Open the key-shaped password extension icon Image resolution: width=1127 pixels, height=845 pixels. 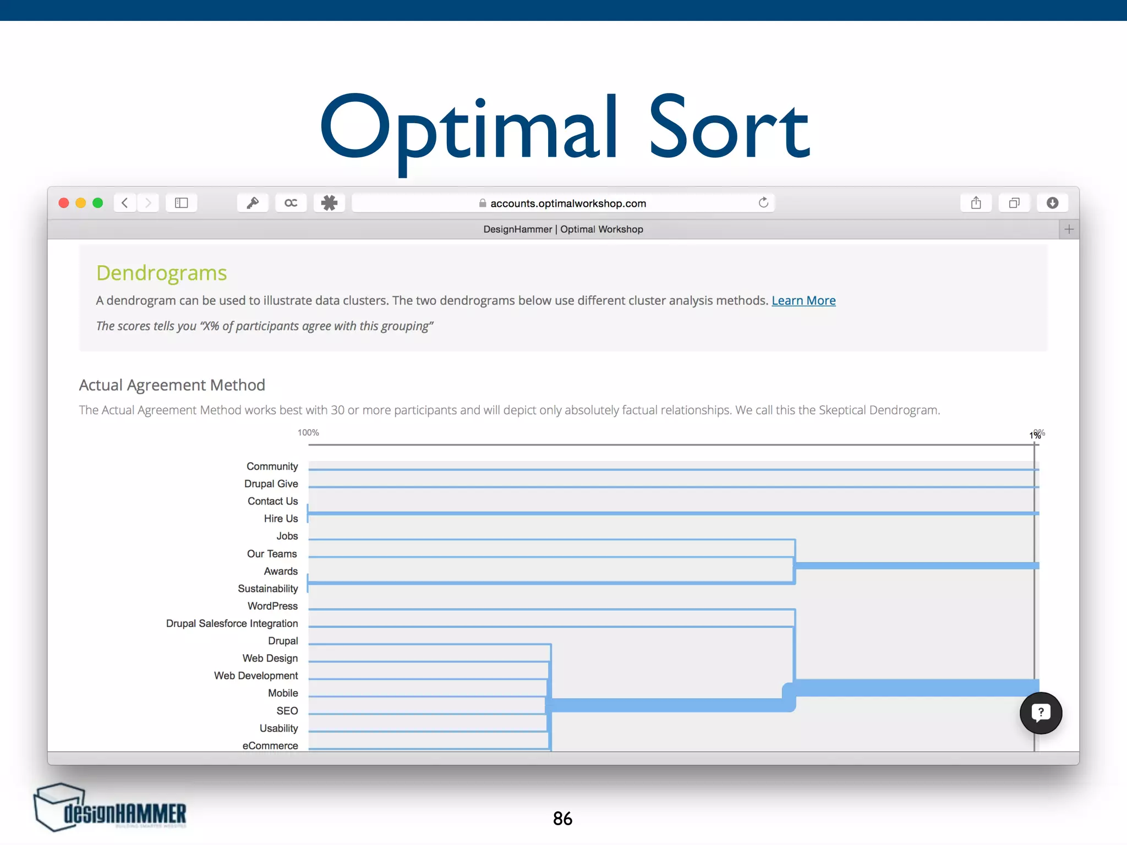tap(253, 203)
